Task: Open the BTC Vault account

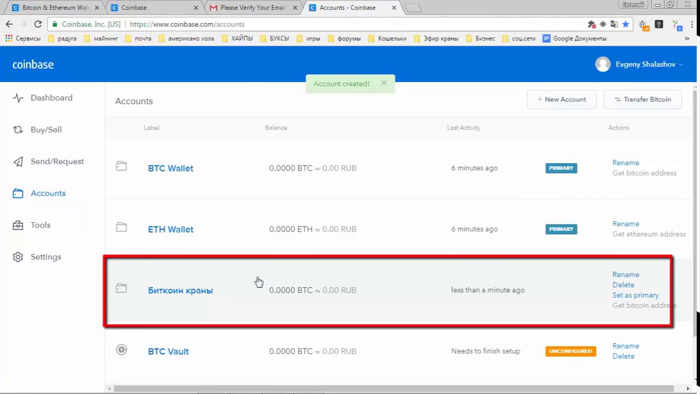Action: pyautogui.click(x=168, y=351)
